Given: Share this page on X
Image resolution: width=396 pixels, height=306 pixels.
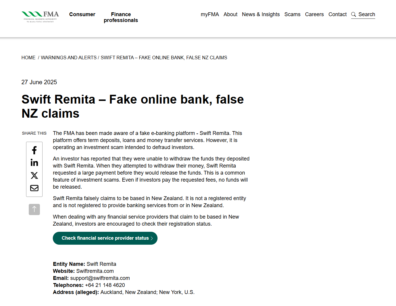Looking at the screenshot, I should coord(34,175).
